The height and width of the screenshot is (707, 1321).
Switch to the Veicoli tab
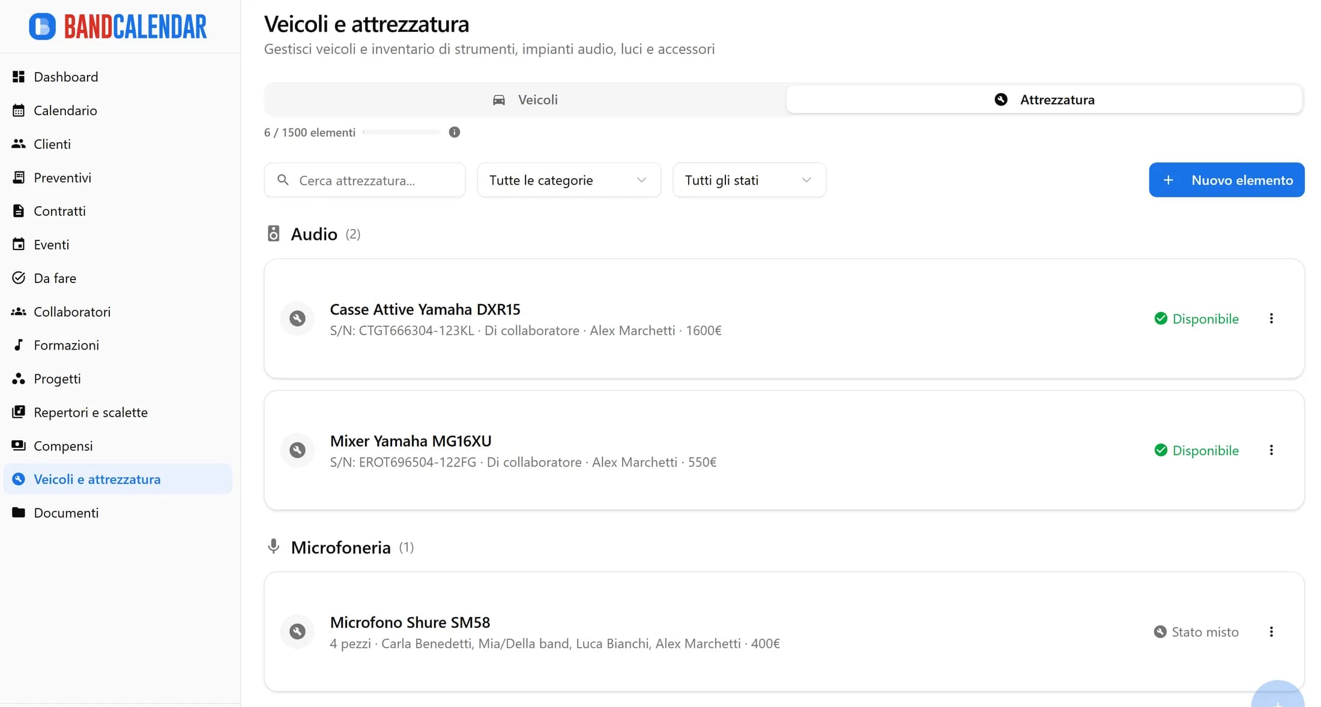coord(525,100)
